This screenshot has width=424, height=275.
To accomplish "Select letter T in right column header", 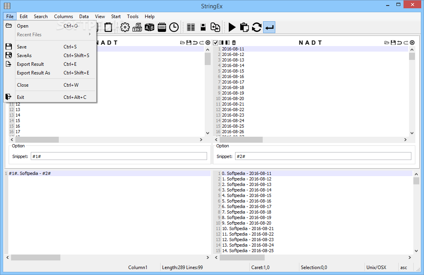I will coord(320,43).
